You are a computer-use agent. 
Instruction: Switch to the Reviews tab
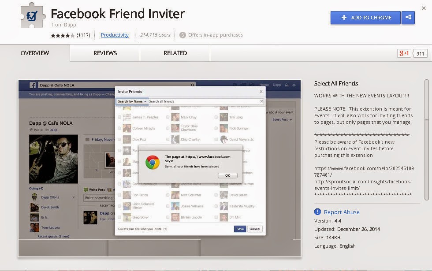(x=105, y=53)
